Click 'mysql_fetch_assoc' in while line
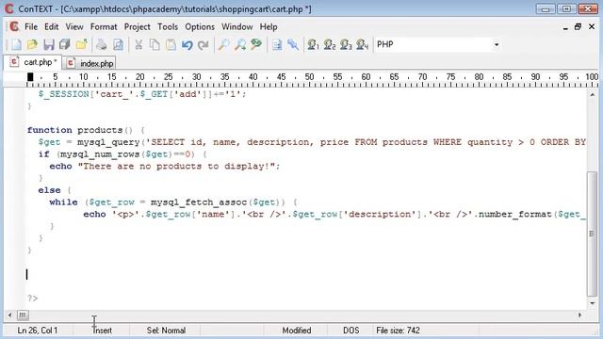 click(x=199, y=202)
